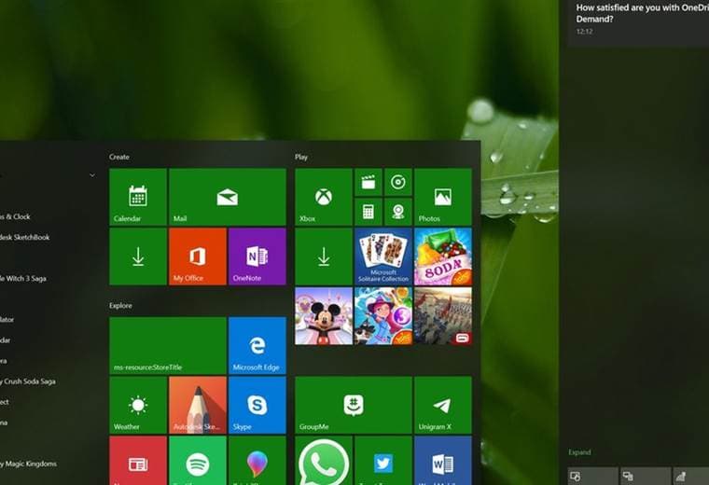709x485 pixels.
Task: Launch Microsoft Edge from the Start tiles
Action: (257, 345)
